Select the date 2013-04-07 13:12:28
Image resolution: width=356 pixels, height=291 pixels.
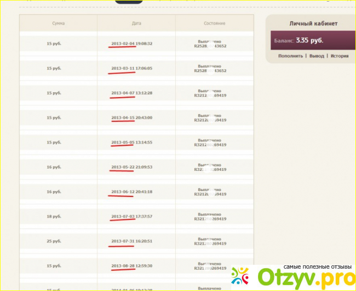click(131, 93)
